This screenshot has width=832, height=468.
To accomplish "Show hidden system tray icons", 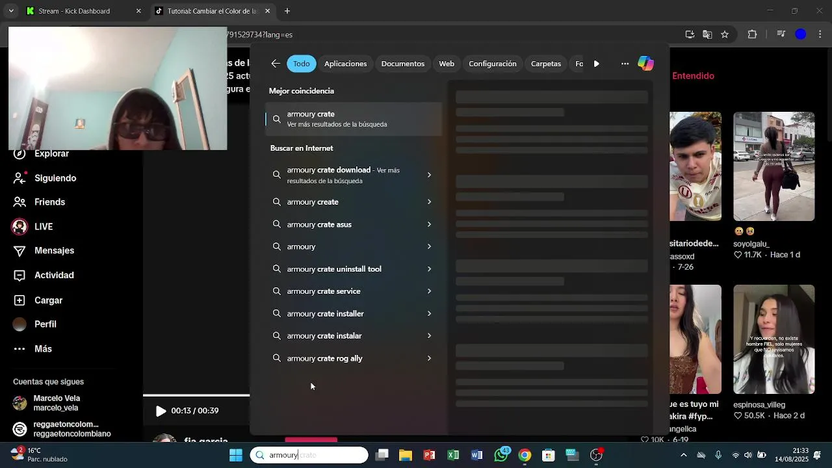I will pos(683,455).
